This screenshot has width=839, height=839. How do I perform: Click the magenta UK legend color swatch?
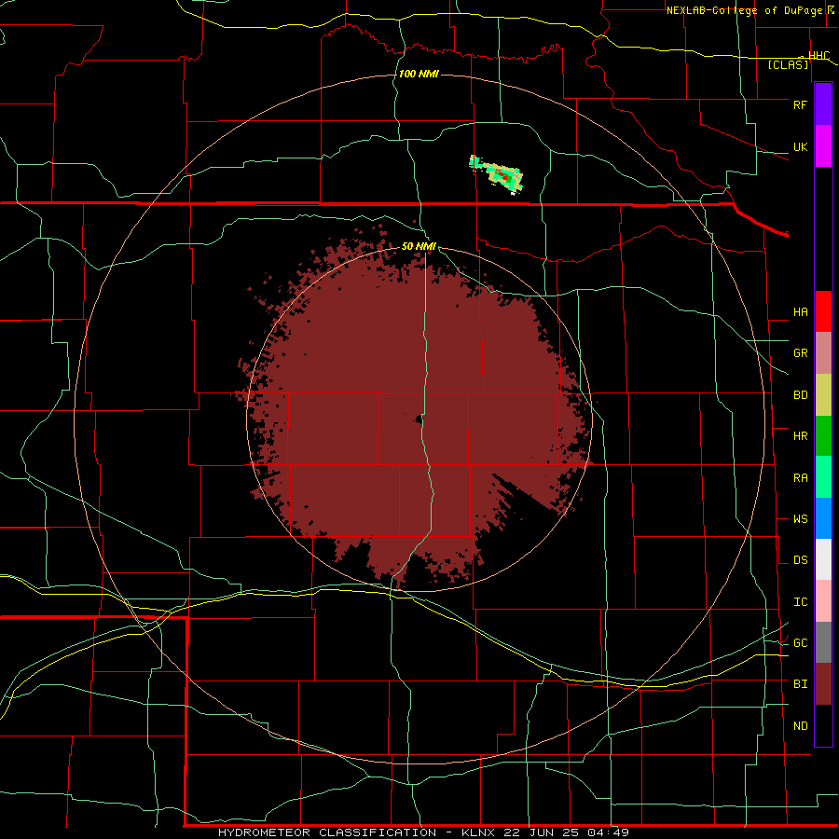pos(823,146)
